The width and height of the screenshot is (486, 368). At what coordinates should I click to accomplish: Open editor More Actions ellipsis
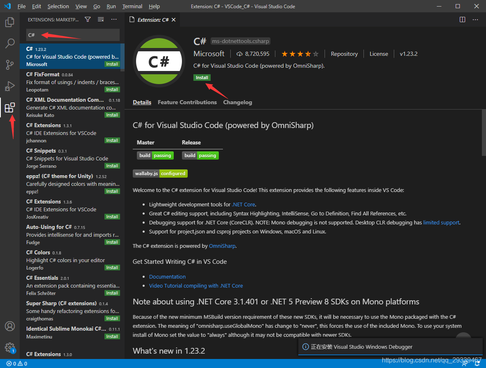475,20
